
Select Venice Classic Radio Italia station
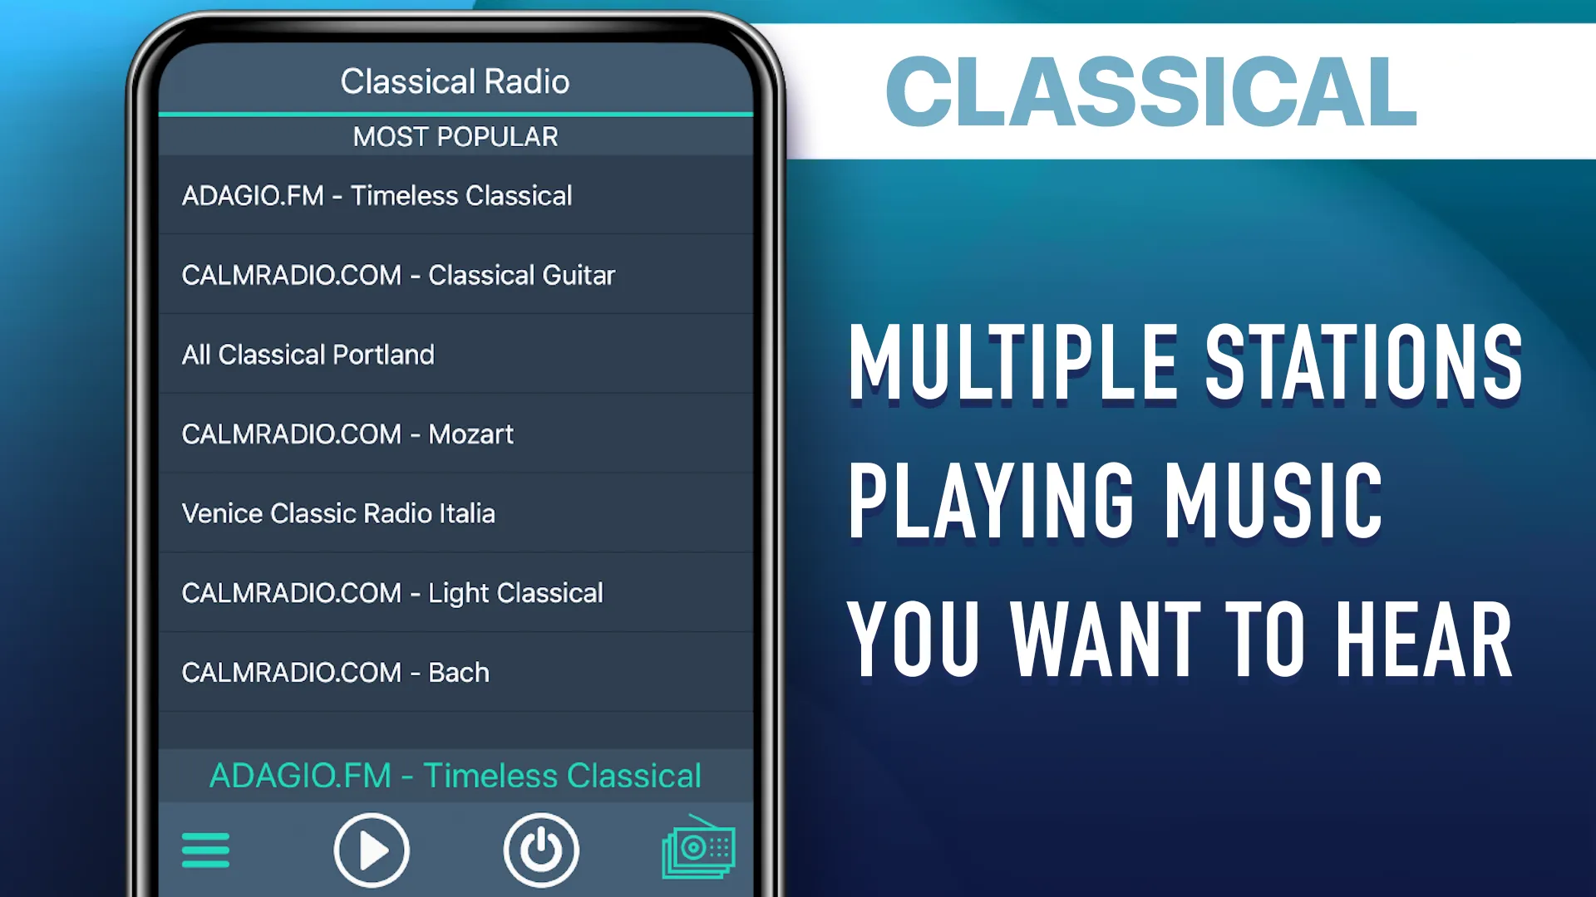pyautogui.click(x=456, y=513)
